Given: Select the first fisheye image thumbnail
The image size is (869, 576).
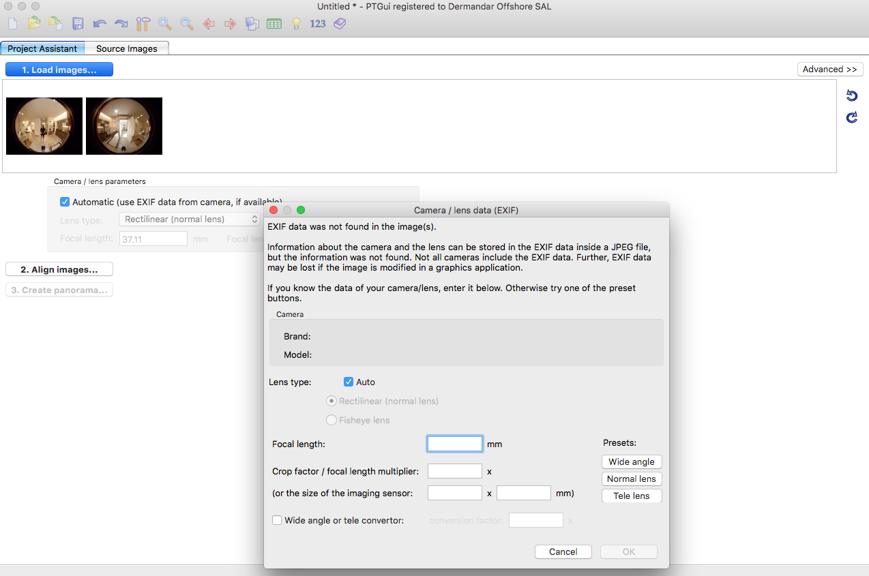Looking at the screenshot, I should [44, 126].
